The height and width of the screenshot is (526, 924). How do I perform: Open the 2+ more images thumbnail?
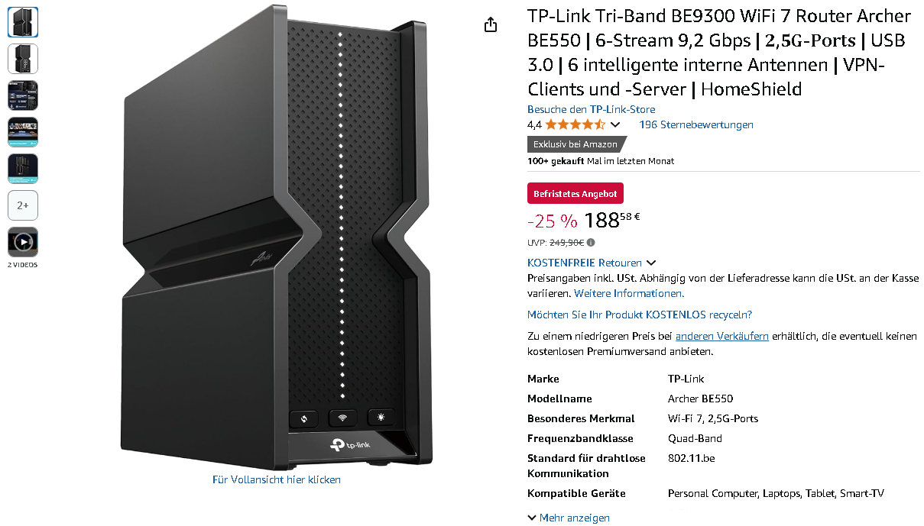tap(23, 205)
